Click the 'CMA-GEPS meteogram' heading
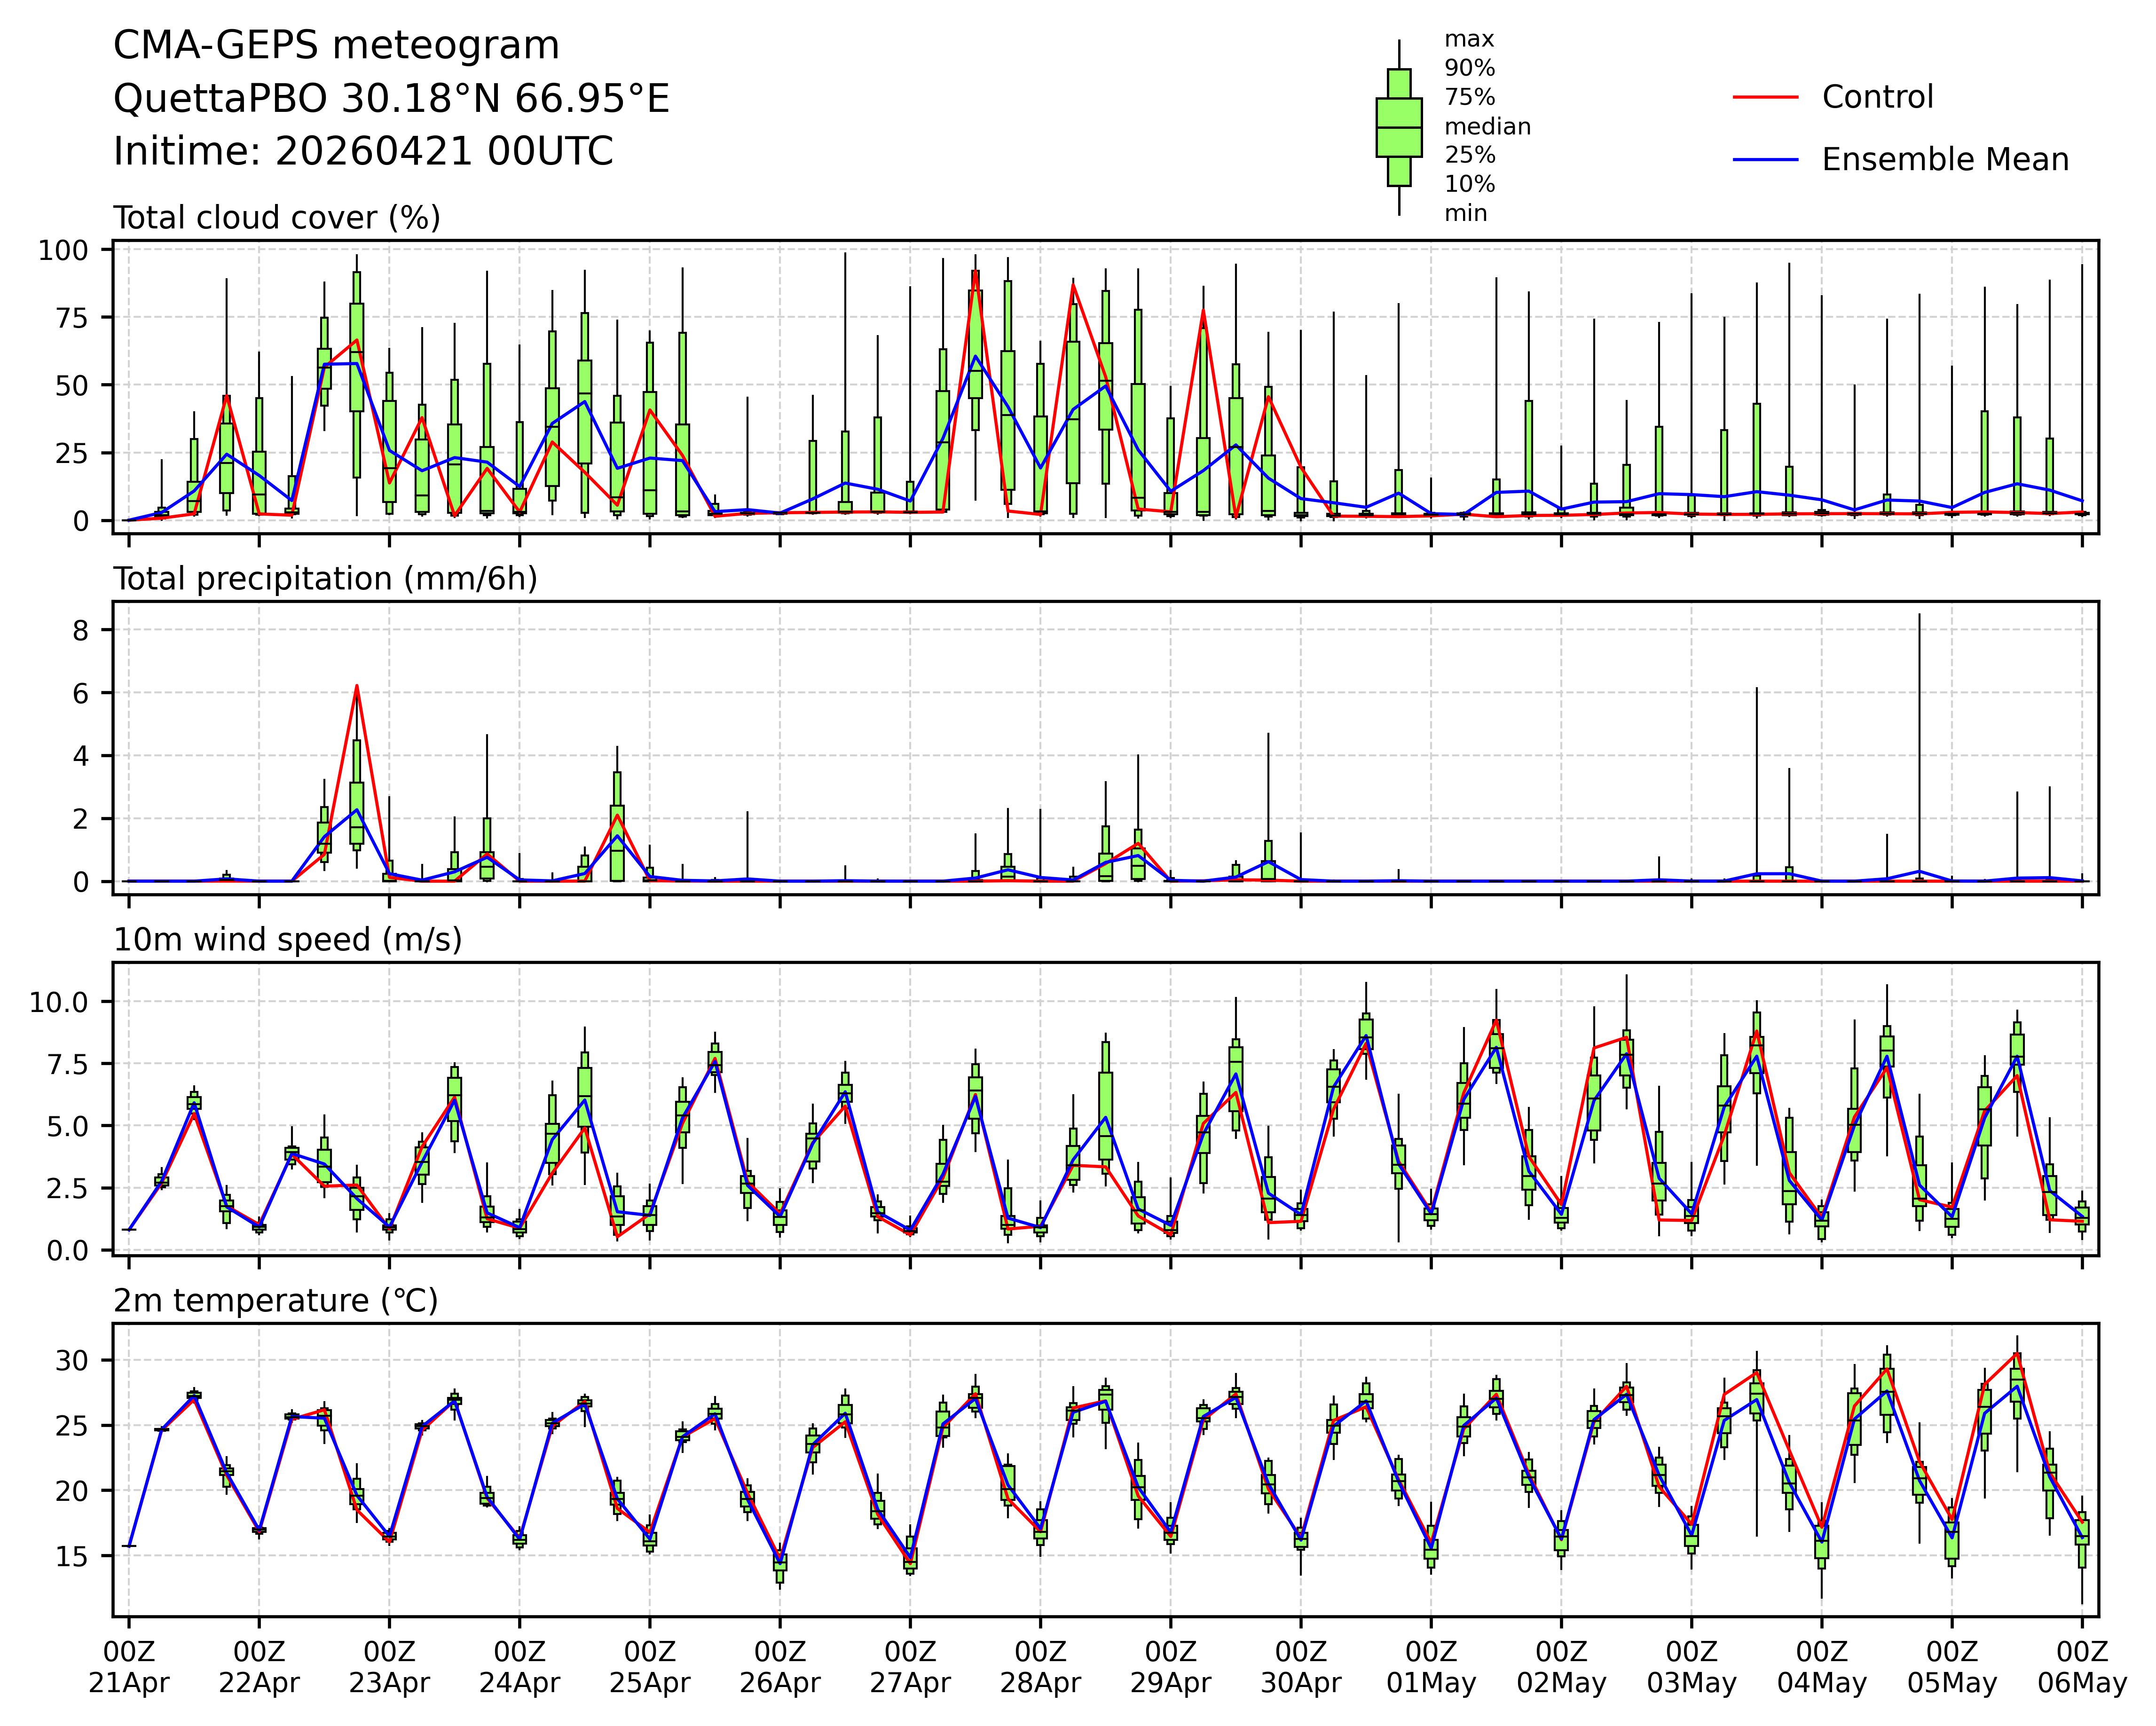Image resolution: width=2156 pixels, height=1726 pixels. click(x=336, y=46)
